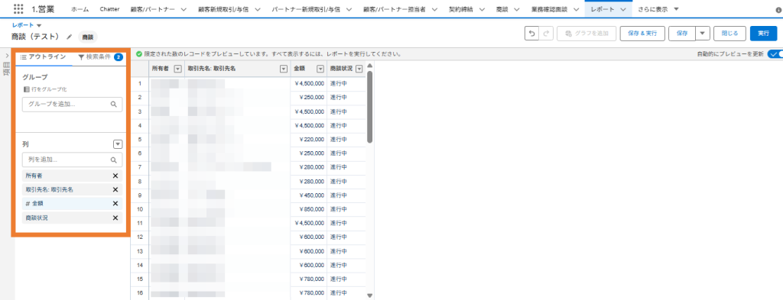Click the 検索条件 filter funnel icon
The width and height of the screenshot is (783, 300).
click(x=81, y=56)
